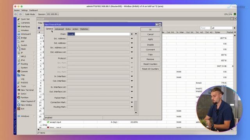Expand the Src. Address List field
Viewport: 250px width, 140px height.
point(132,47)
